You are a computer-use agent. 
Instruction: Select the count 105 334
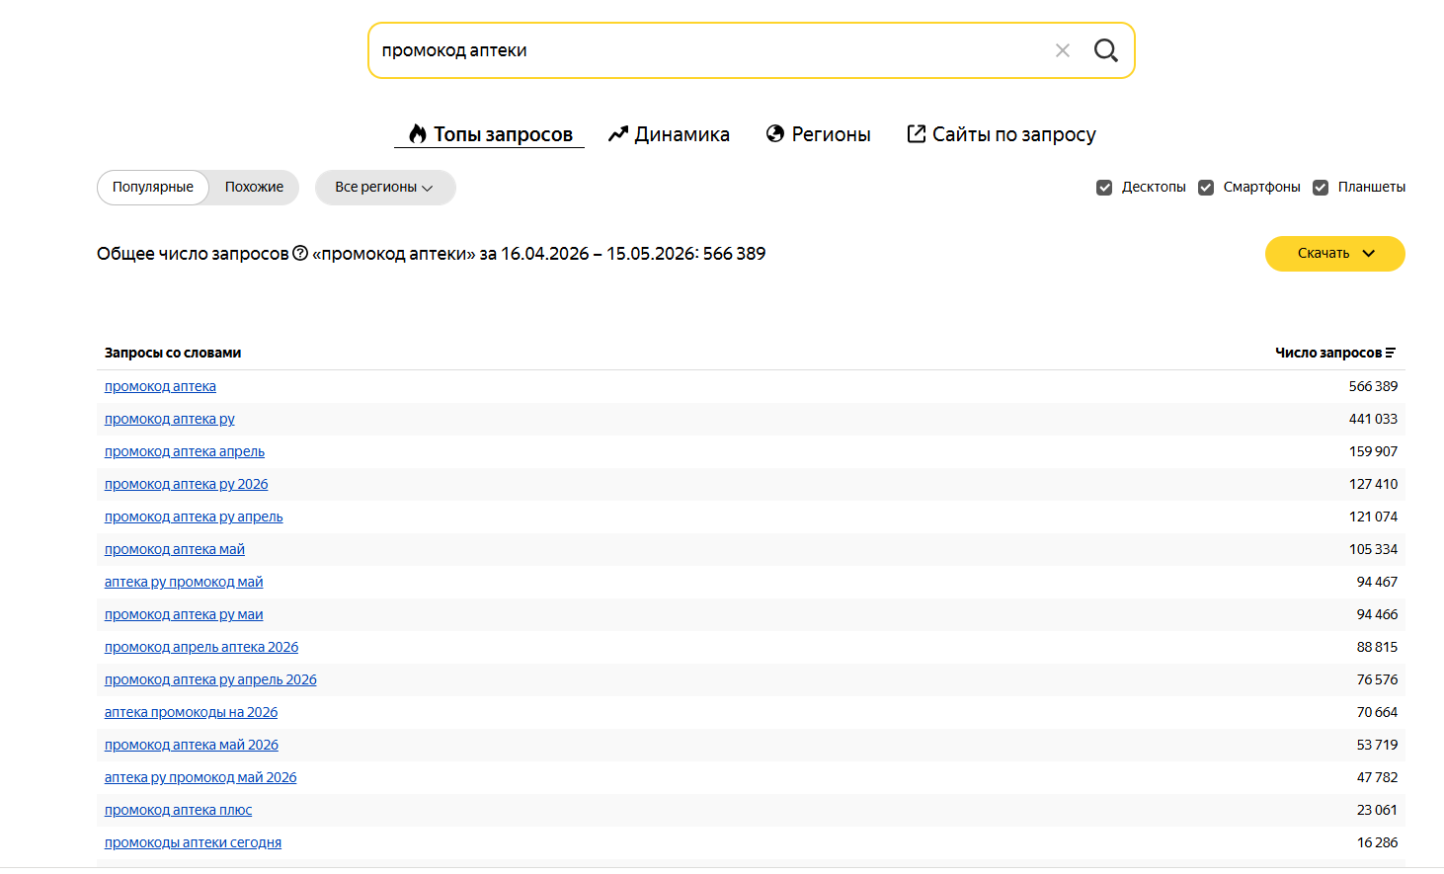click(x=1373, y=549)
